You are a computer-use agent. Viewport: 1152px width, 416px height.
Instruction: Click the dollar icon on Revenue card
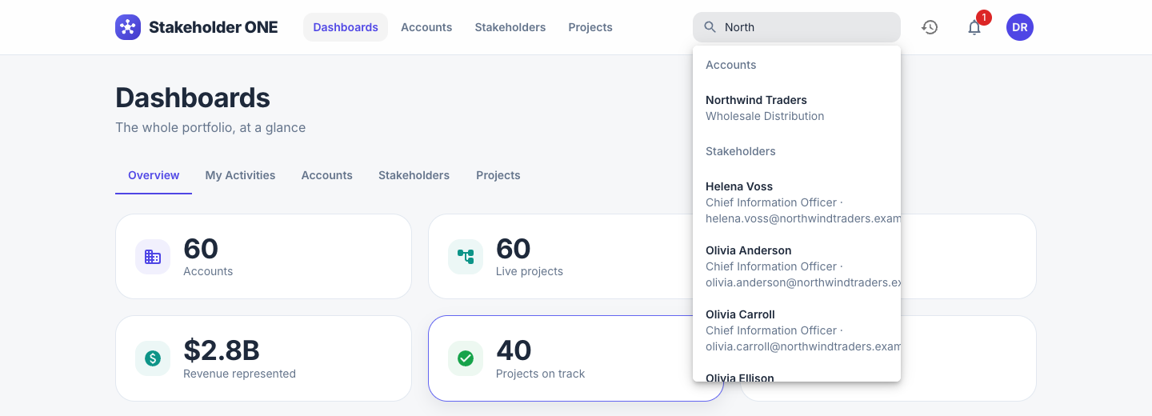pyautogui.click(x=153, y=358)
